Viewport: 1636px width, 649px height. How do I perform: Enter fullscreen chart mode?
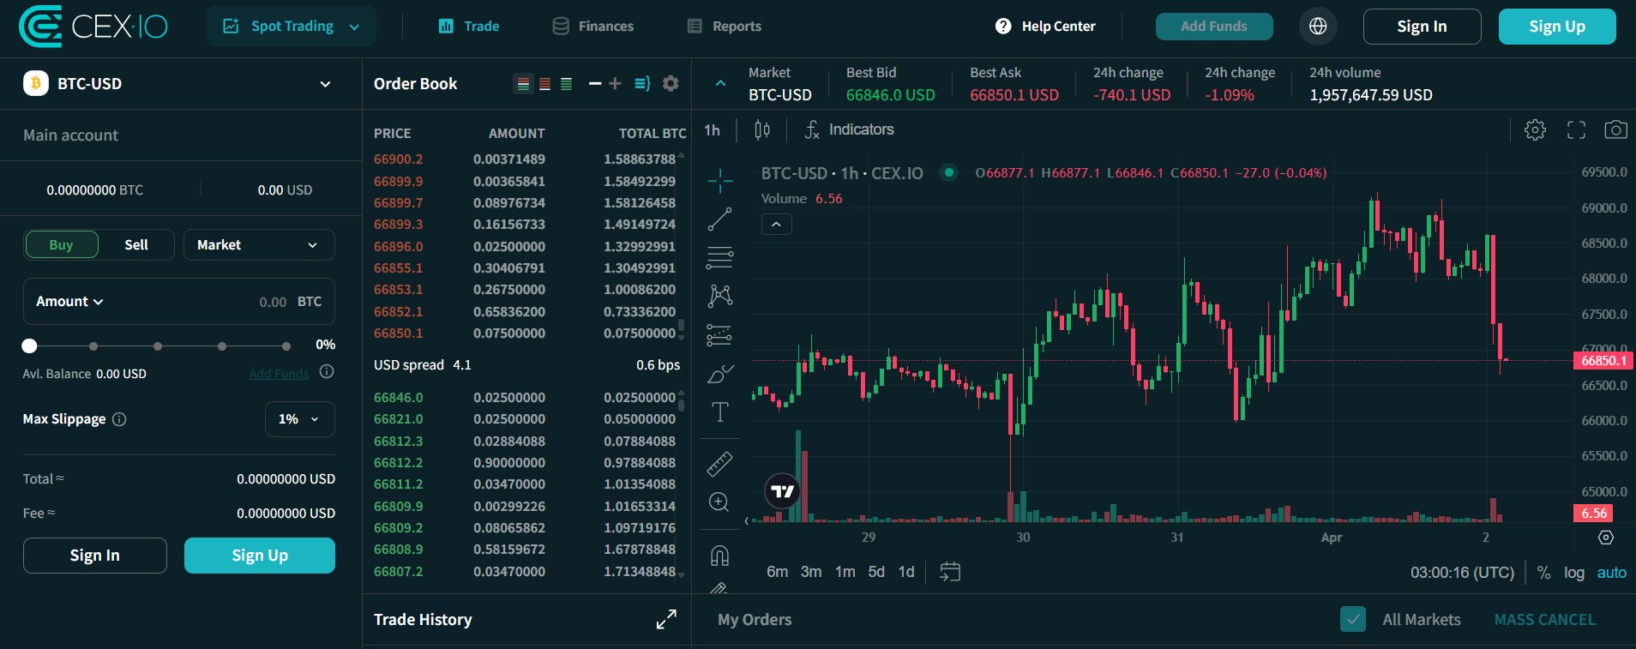pos(1576,129)
